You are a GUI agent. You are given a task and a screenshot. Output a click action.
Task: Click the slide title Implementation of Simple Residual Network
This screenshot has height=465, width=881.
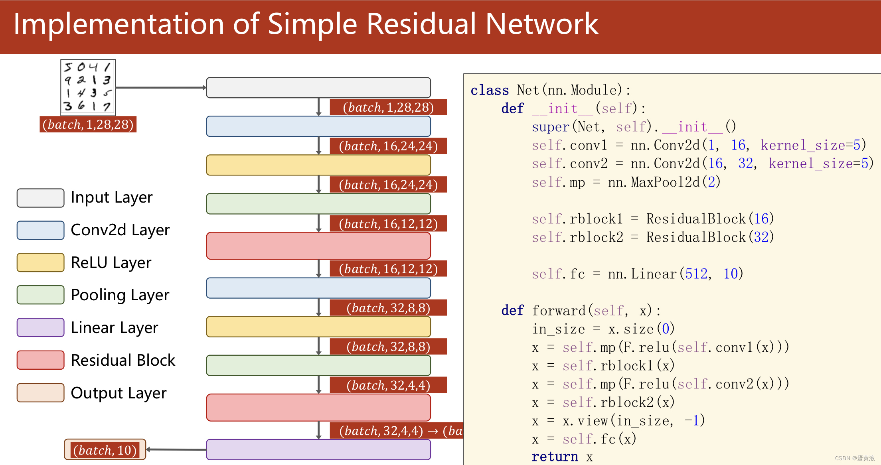(306, 24)
